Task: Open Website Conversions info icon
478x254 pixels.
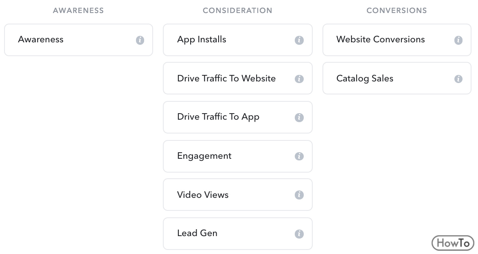Action: 458,40
